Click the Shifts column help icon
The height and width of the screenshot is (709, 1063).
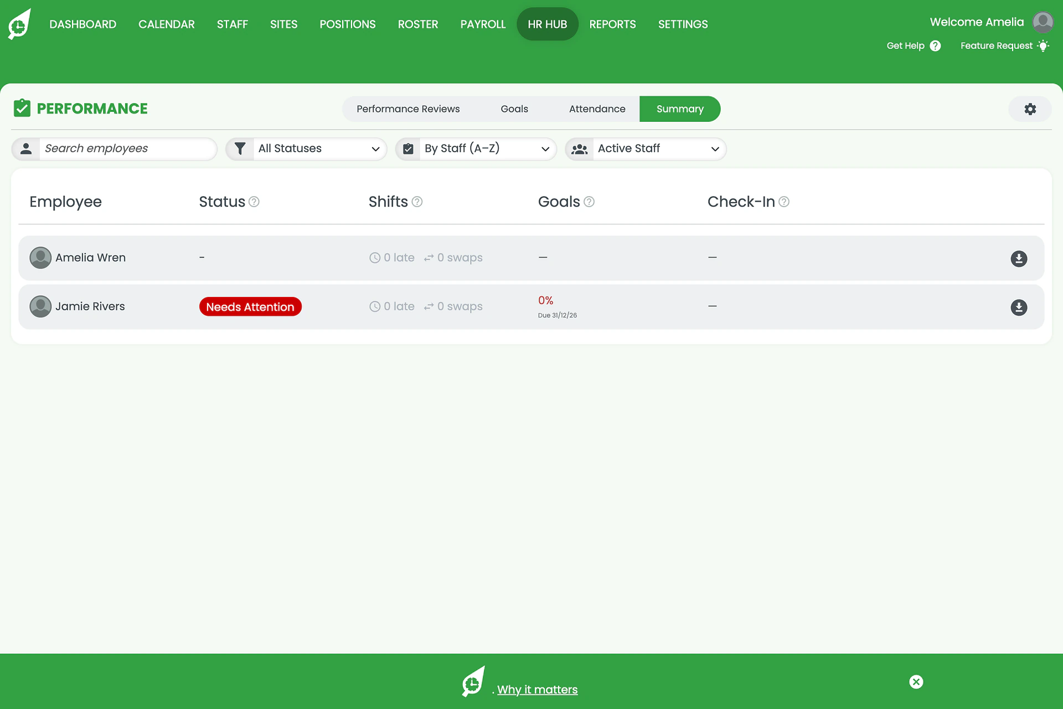click(x=417, y=202)
